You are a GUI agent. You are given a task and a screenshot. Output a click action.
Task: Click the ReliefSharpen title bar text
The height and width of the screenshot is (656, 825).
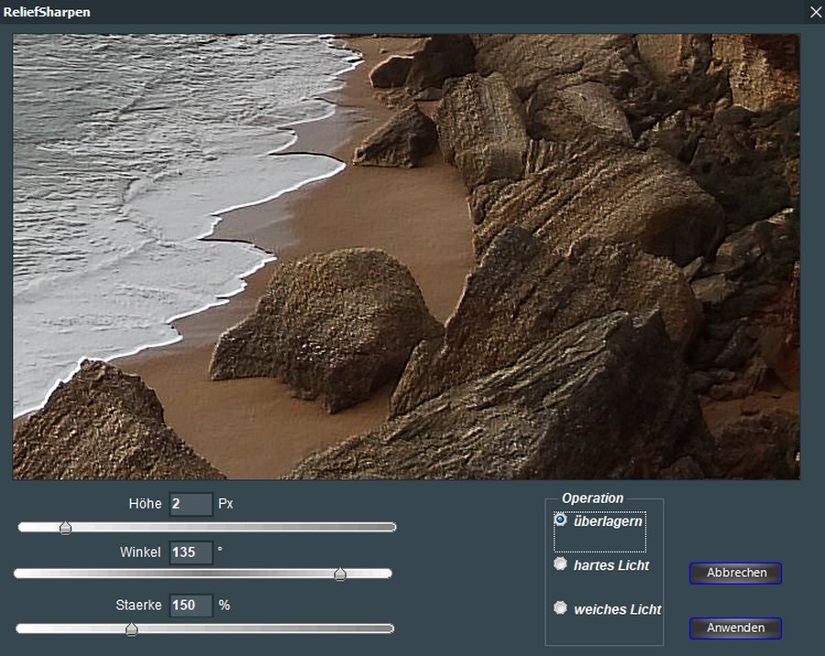(47, 12)
